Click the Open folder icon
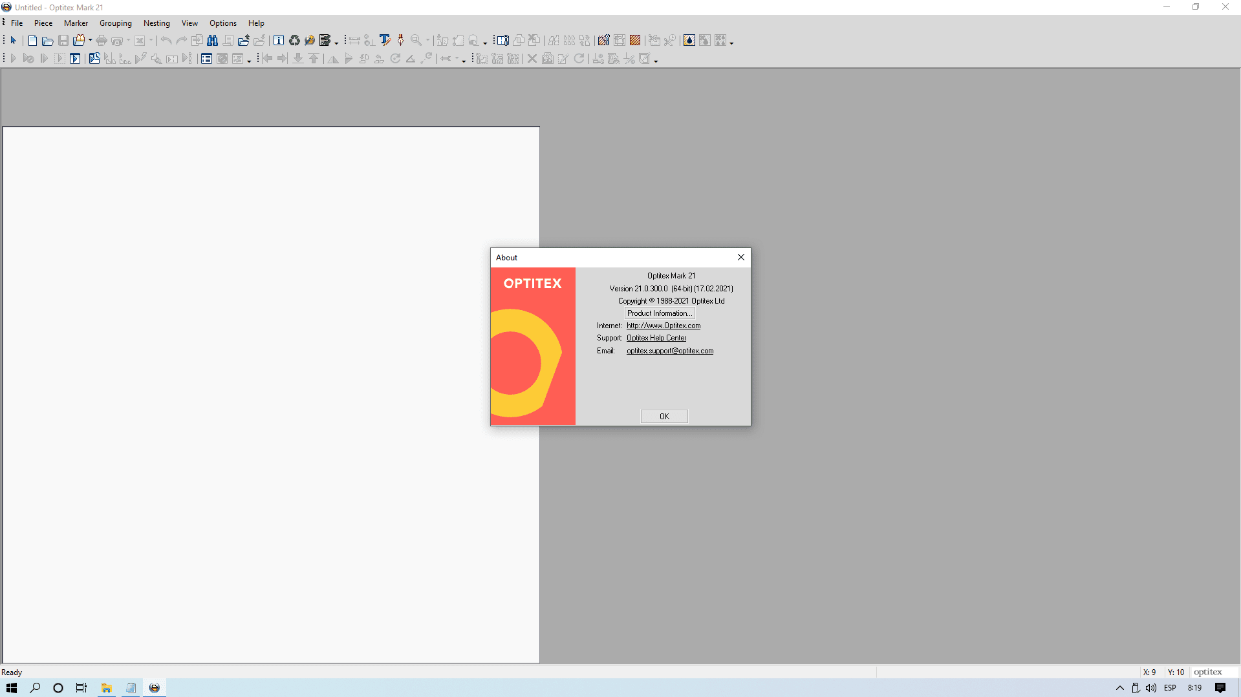The image size is (1241, 697). 48,41
